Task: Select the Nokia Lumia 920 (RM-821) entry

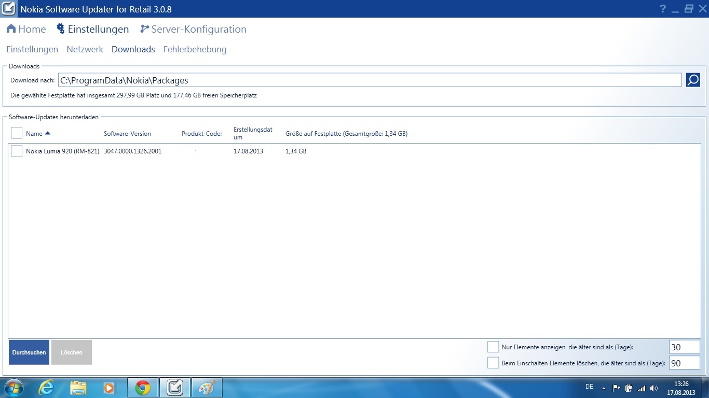Action: click(62, 151)
